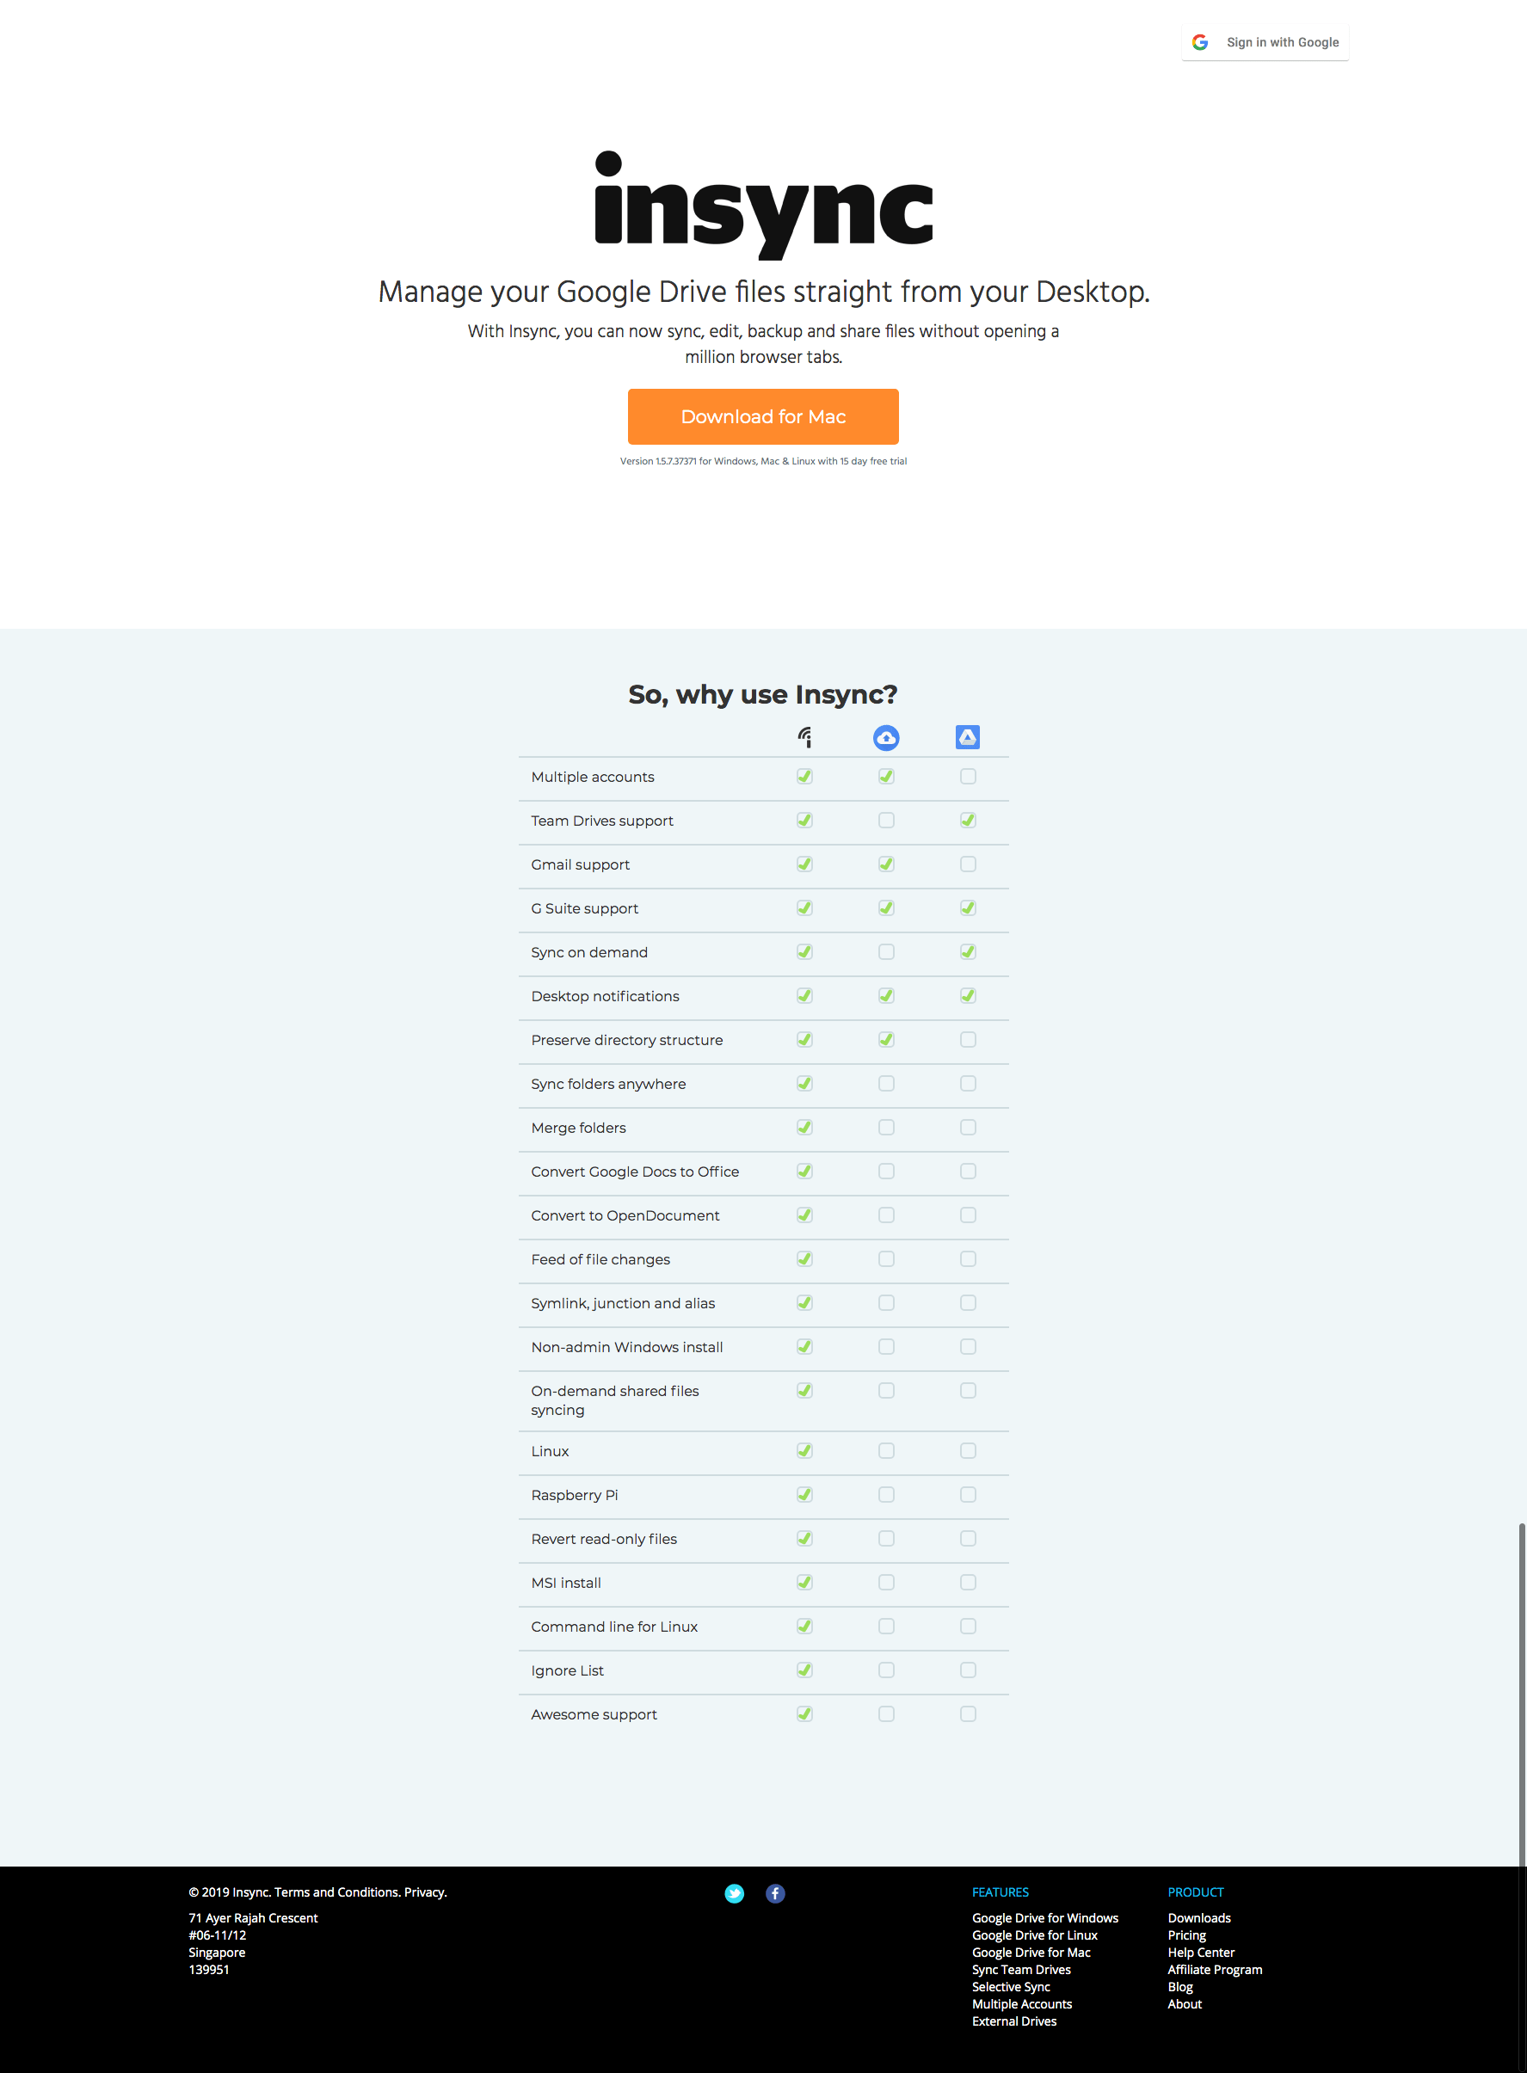This screenshot has width=1527, height=2073.
Task: Click the page vertical scrollbar thumb
Action: [1520, 1691]
